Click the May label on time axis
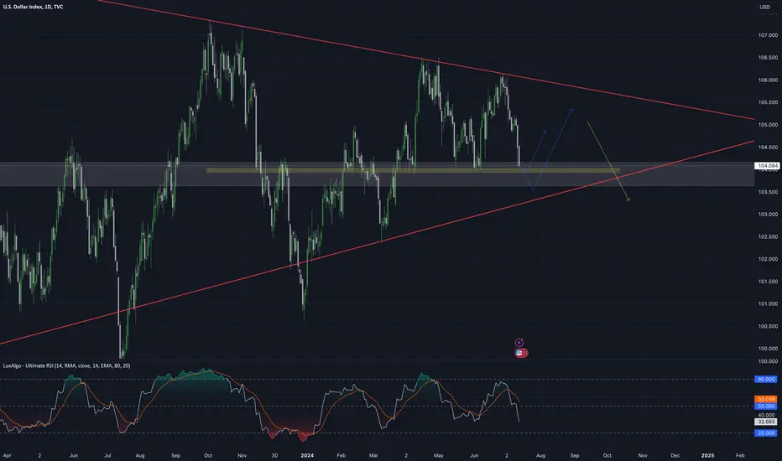This screenshot has height=461, width=782. (438, 455)
